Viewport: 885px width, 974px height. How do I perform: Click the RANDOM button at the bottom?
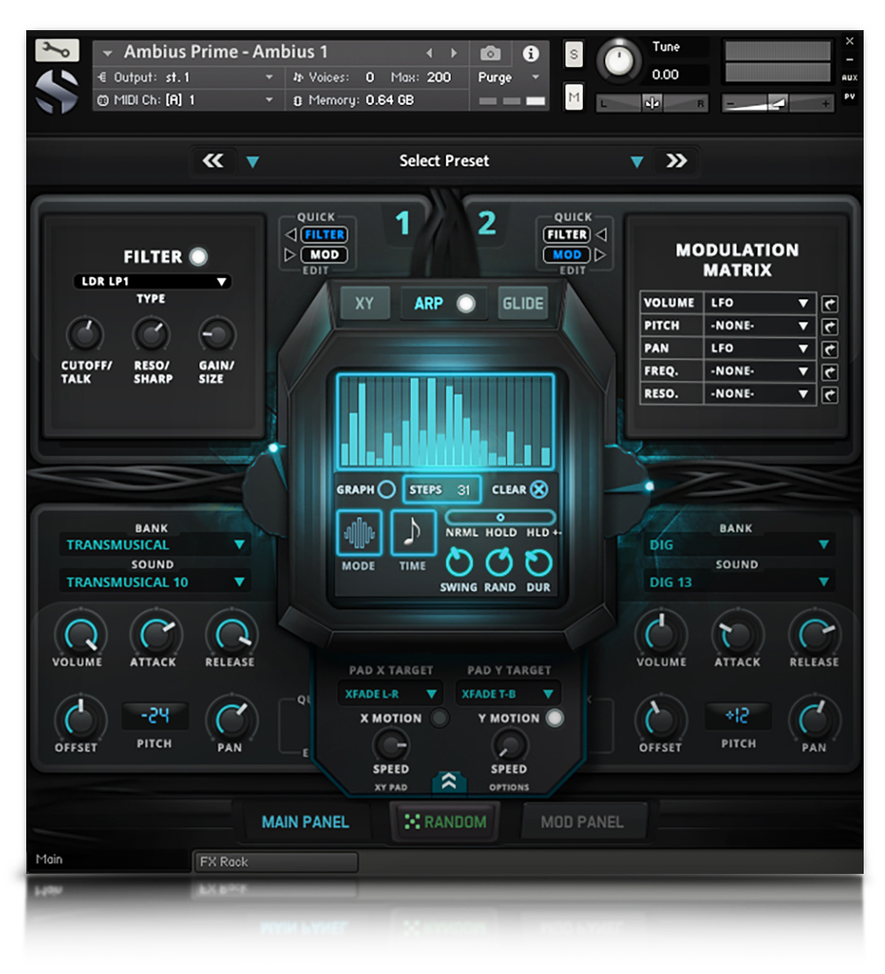tap(444, 821)
